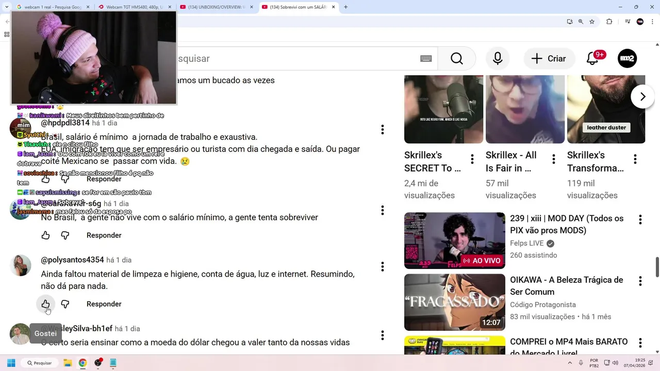Click the page vertical scrollbar thumb
This screenshot has width=660, height=371.
click(657, 266)
